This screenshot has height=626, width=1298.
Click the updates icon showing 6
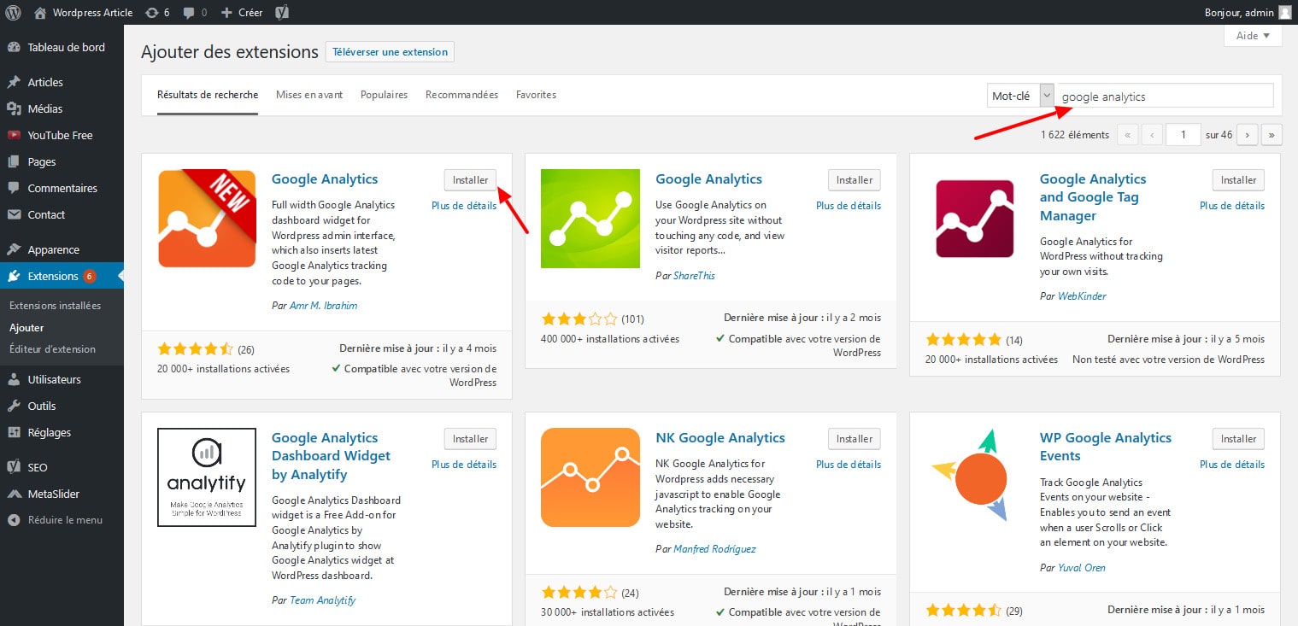pos(151,12)
